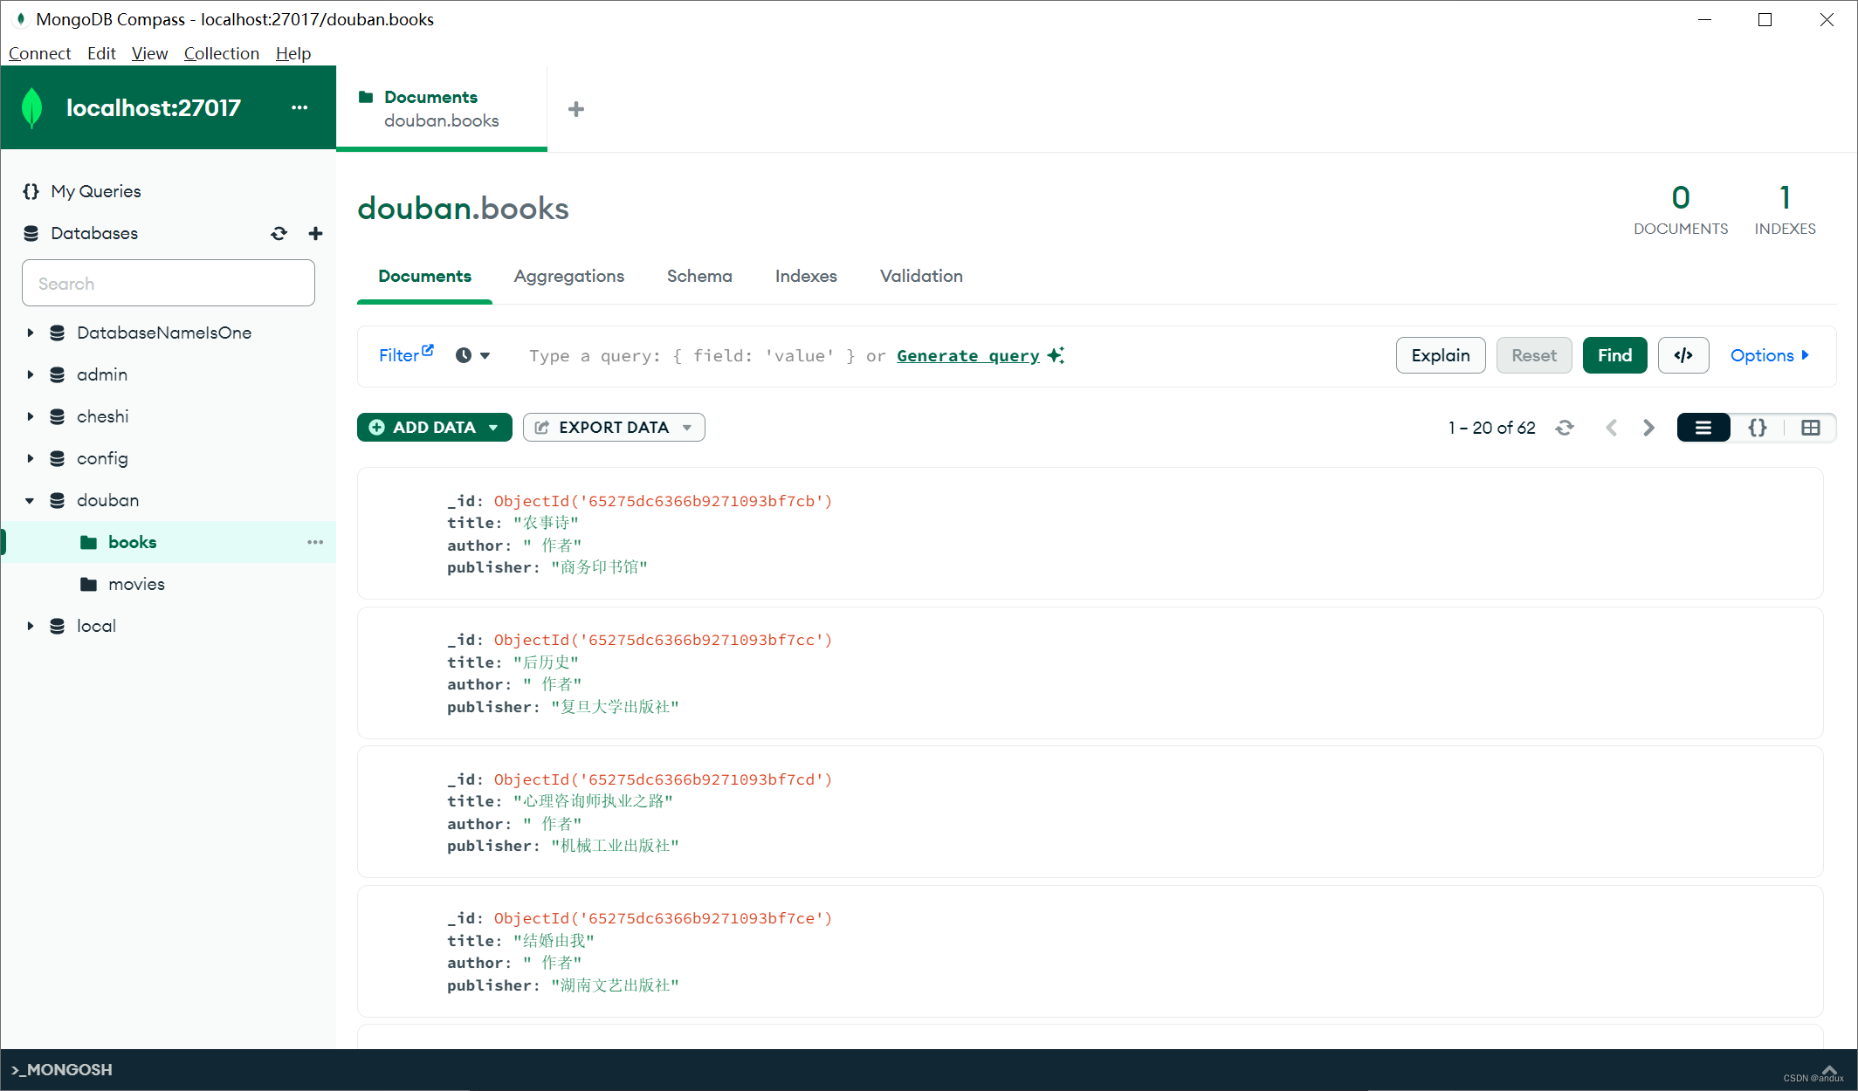Refresh the databases list

pos(279,233)
